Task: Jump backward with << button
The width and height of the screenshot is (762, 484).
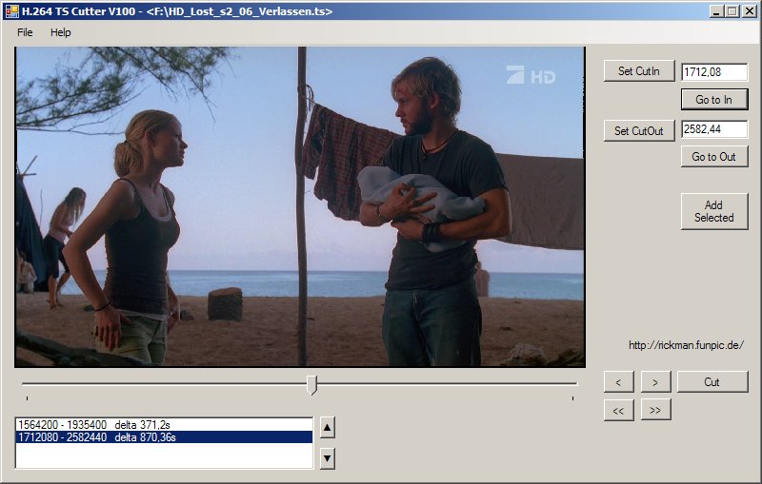Action: [618, 410]
